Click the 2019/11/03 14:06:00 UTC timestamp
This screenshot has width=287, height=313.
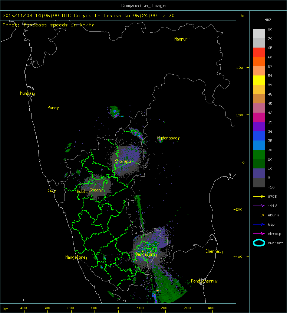[37, 16]
